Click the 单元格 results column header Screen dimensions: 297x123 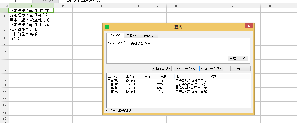coord(165,76)
